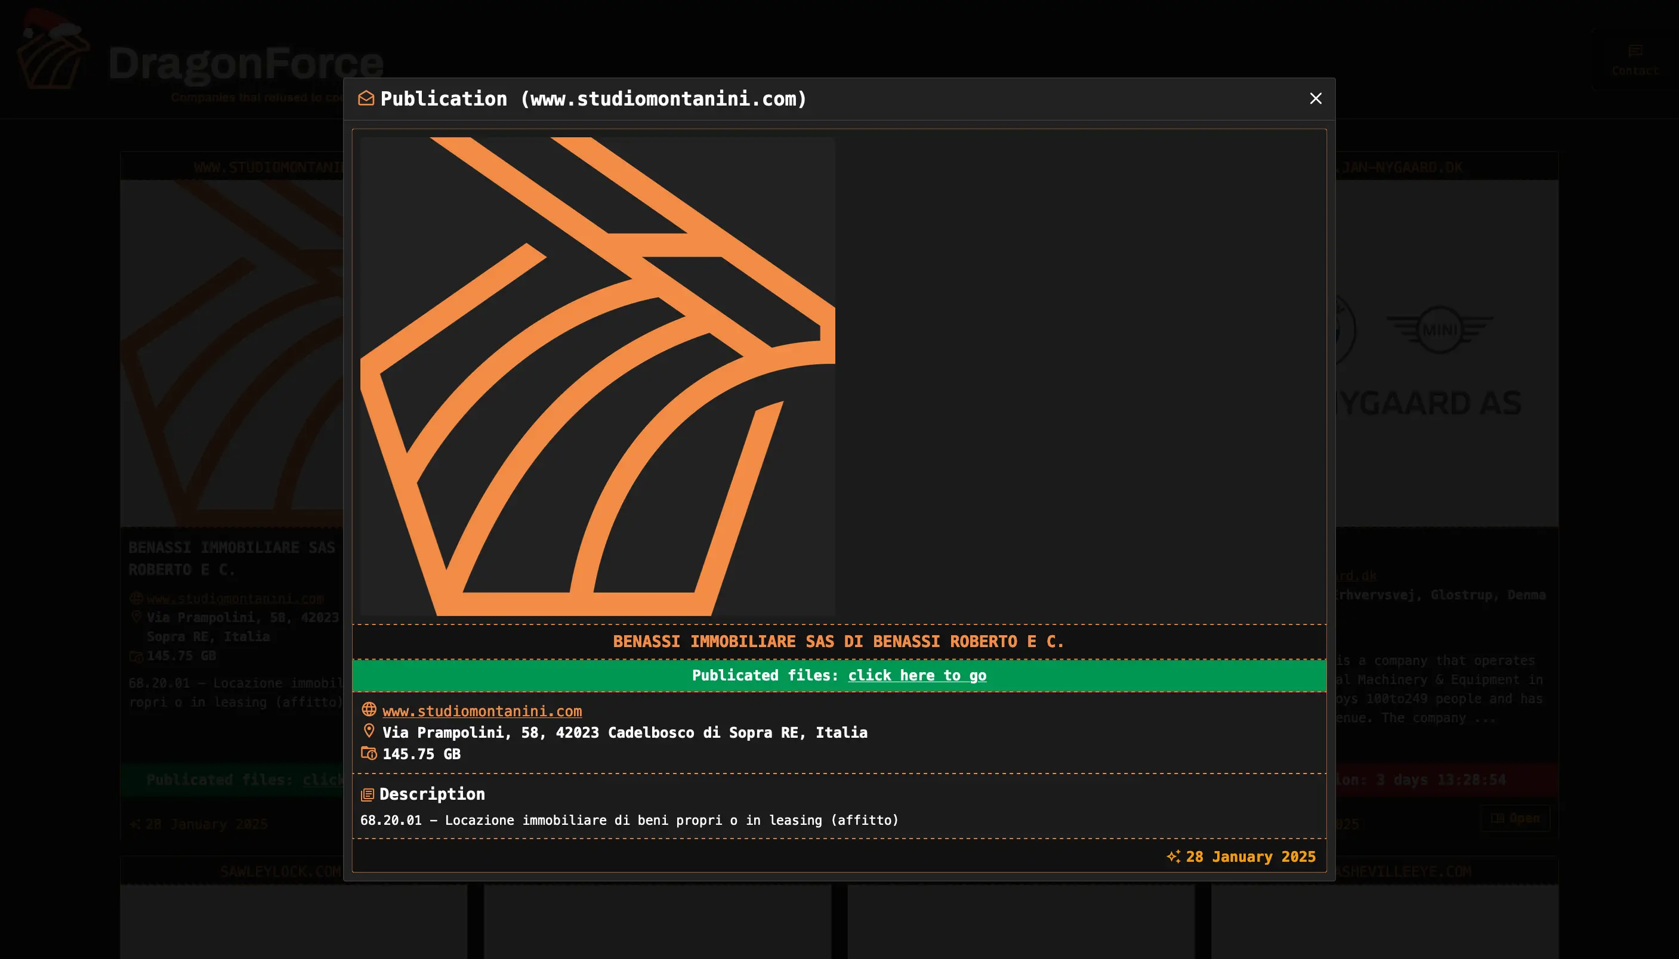
Task: Click the green Publicated files banner
Action: click(527, 675)
